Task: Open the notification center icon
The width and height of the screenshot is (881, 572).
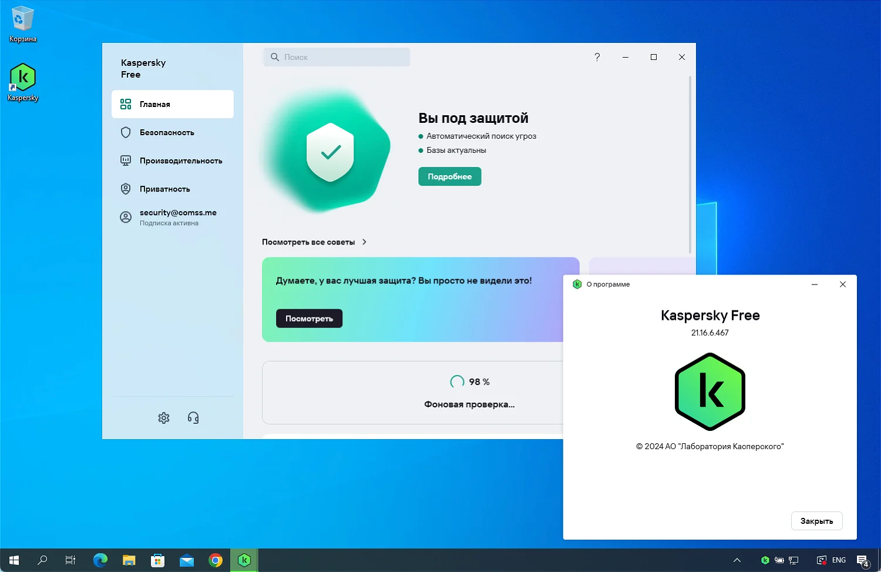Action: 862,561
